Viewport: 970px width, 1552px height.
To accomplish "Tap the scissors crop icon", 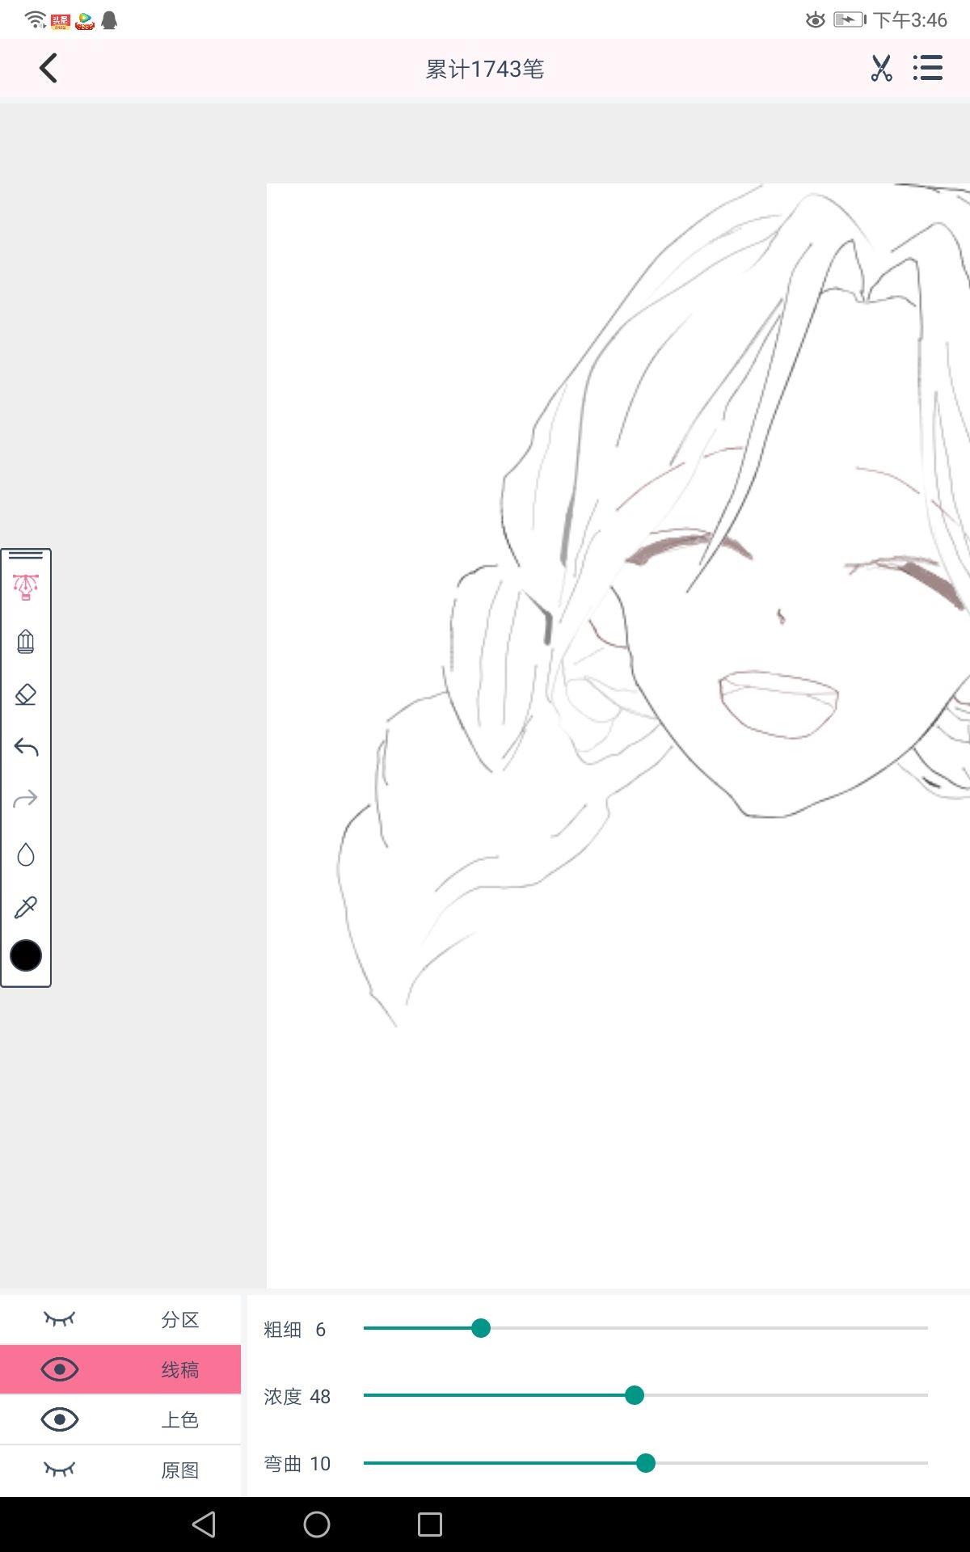I will [x=881, y=69].
